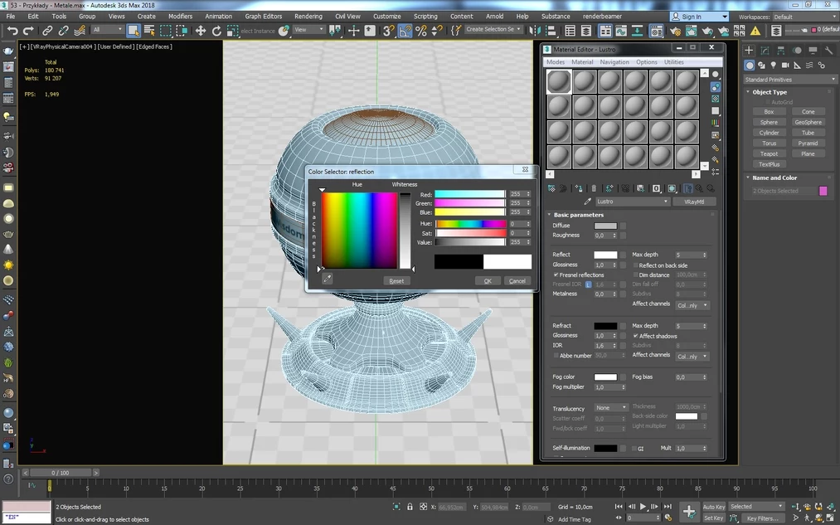Open the reflection Affect channels dropdown
Image resolution: width=840 pixels, height=525 pixels.
click(x=692, y=305)
